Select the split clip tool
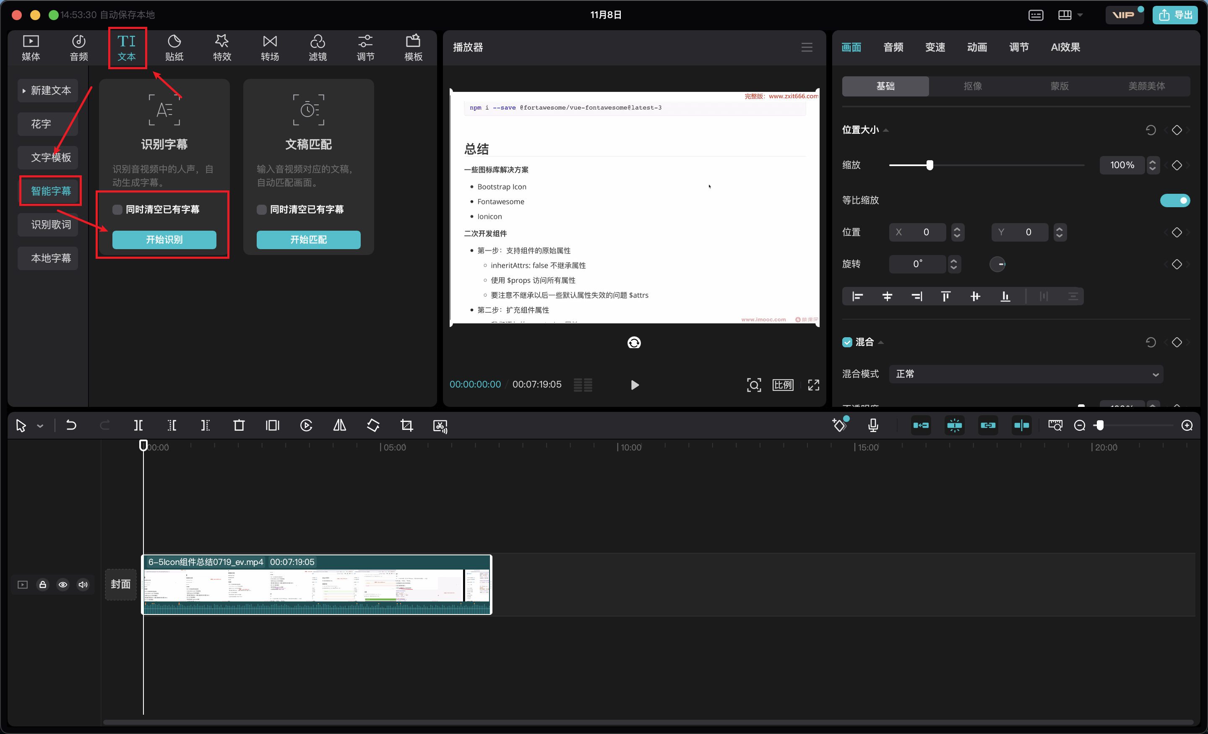This screenshot has width=1208, height=734. 138,425
